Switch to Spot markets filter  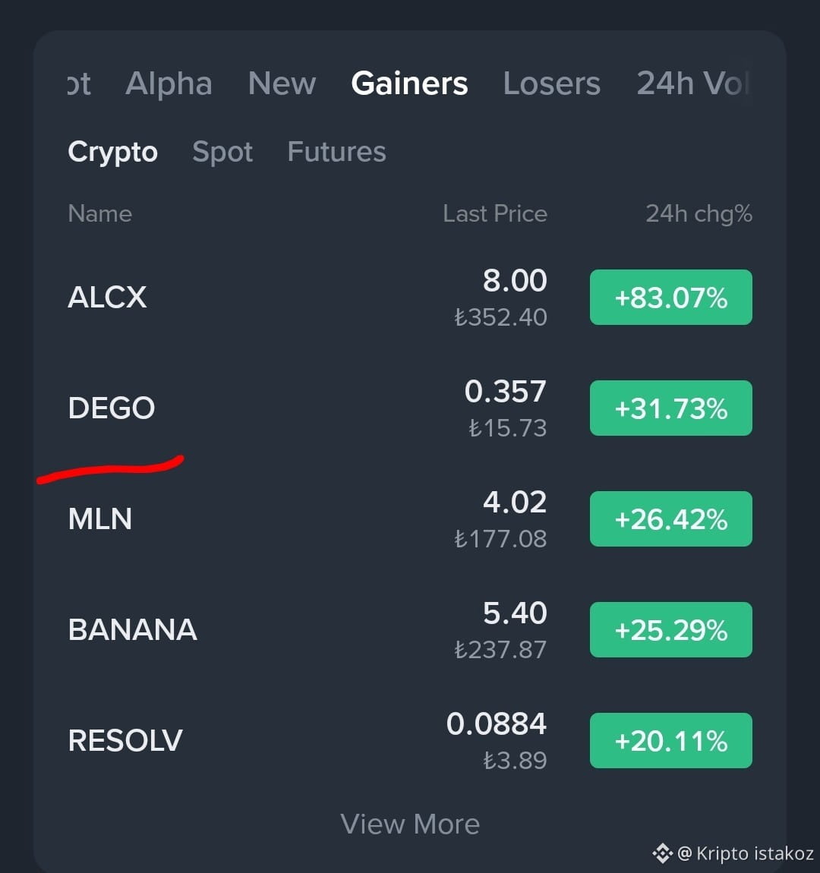[222, 152]
